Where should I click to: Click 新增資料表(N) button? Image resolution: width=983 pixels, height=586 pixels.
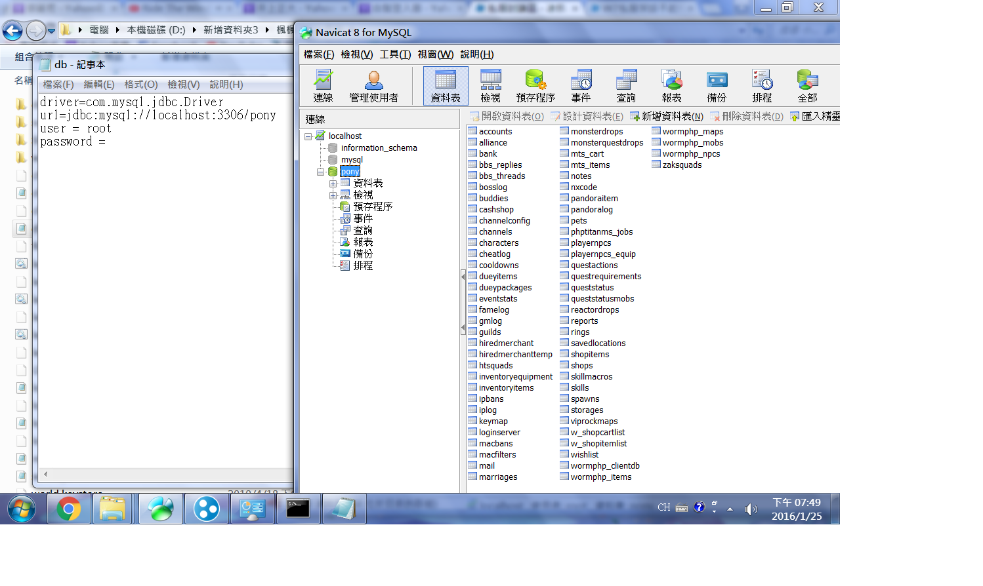(667, 116)
